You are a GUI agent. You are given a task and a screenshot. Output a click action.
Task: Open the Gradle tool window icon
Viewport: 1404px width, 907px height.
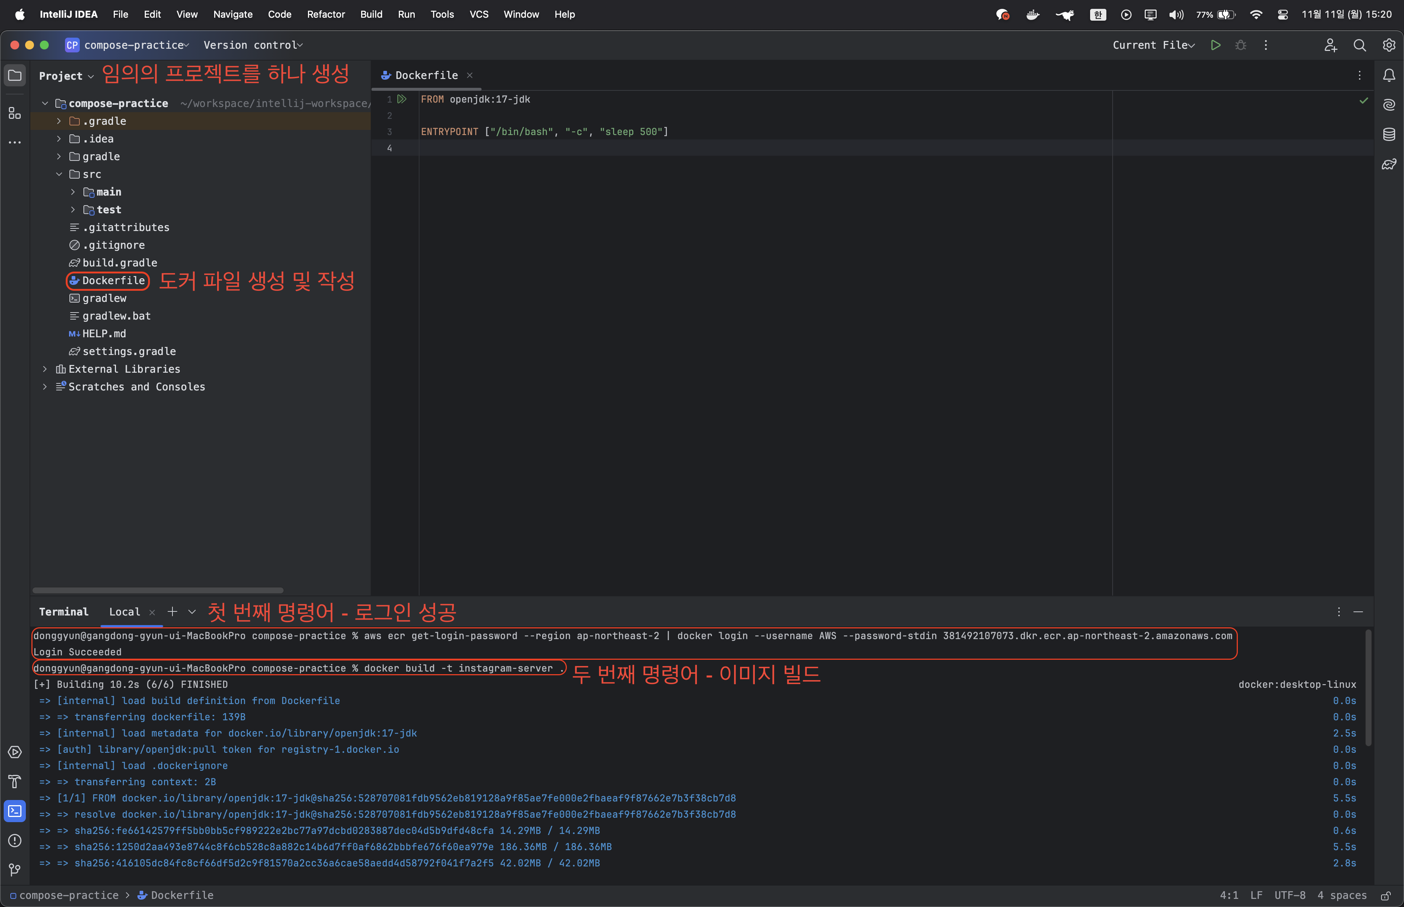(x=1389, y=164)
